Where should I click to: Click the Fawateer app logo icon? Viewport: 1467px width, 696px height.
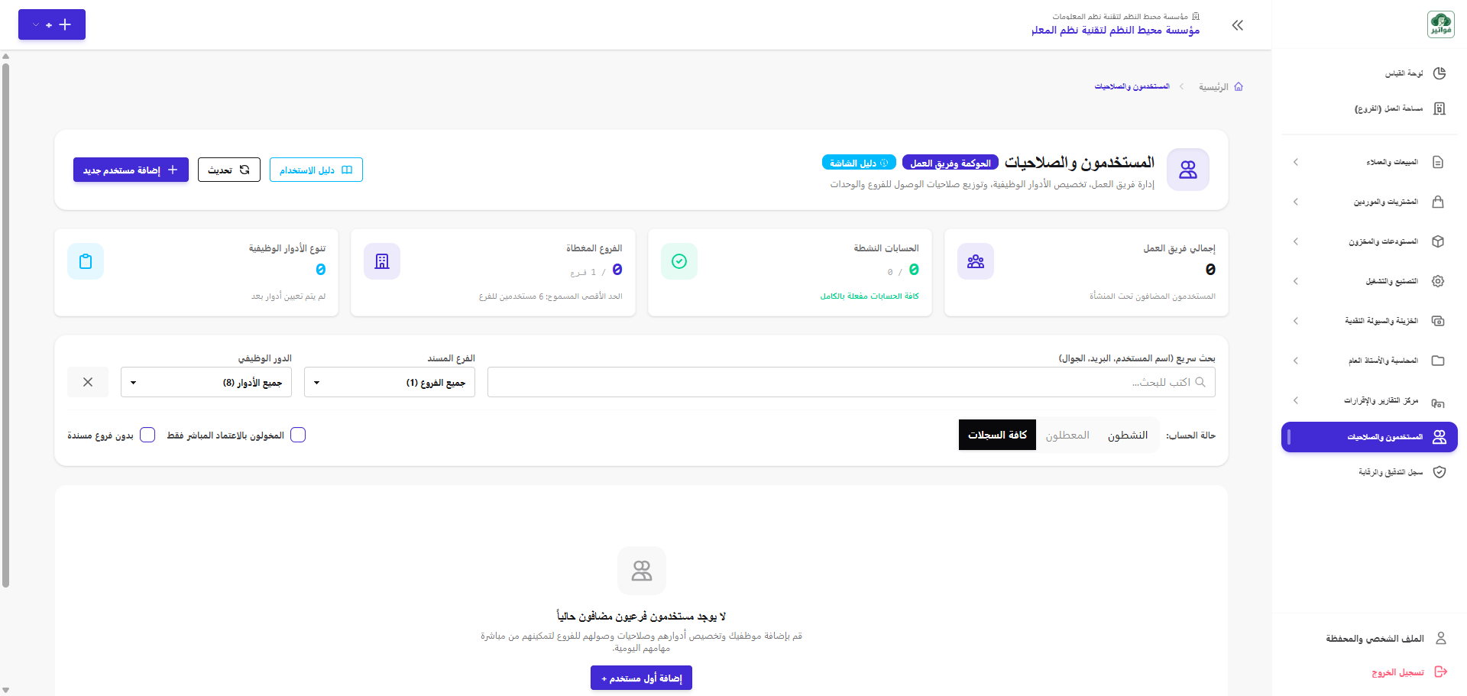click(x=1440, y=24)
